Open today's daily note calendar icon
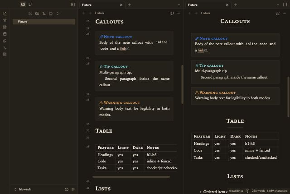 click(5, 34)
